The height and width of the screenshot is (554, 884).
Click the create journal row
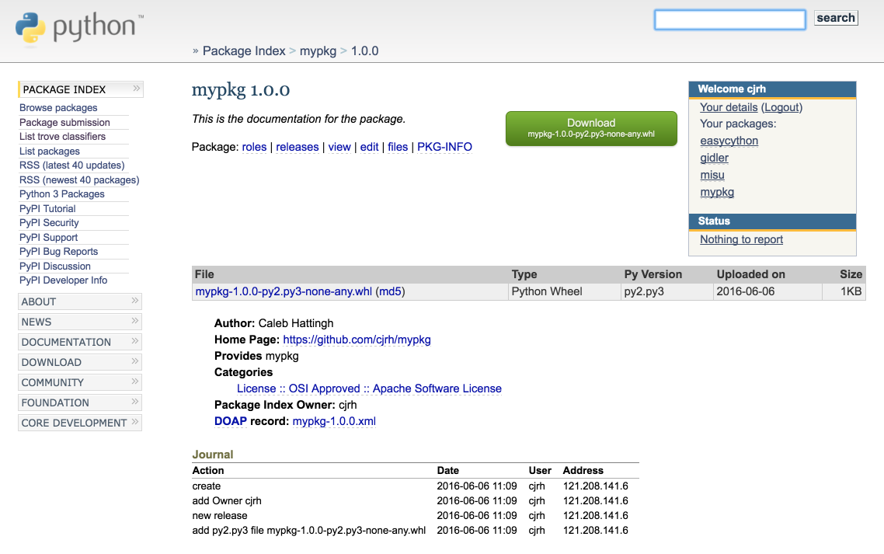[416, 486]
